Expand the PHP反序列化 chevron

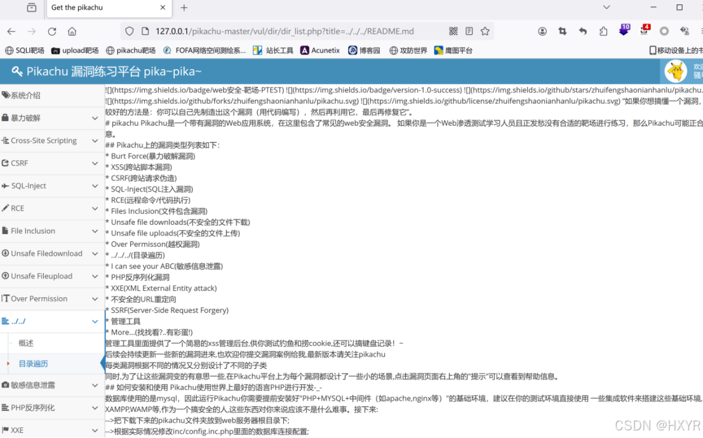pos(95,408)
